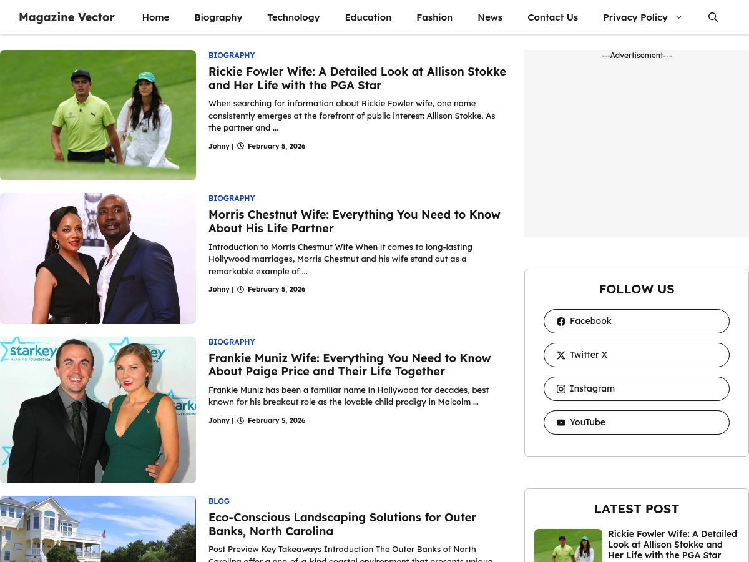Open Morris Chestnut Wife article title
Viewport: 749px width, 562px height.
click(x=355, y=222)
